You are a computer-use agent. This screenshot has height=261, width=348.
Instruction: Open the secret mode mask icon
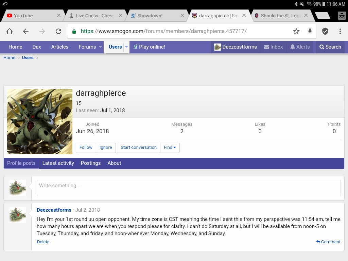(342, 16)
